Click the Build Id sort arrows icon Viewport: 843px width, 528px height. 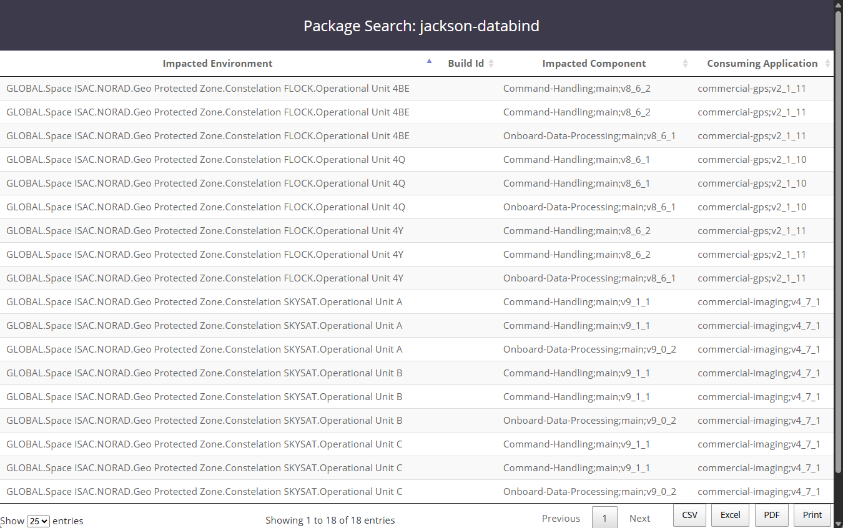pyautogui.click(x=491, y=64)
